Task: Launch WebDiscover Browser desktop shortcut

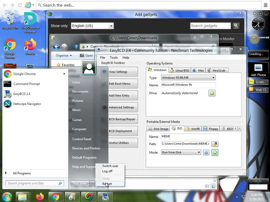Action: point(30,23)
